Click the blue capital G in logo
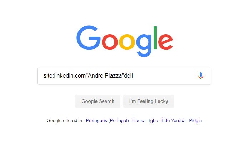This screenshot has width=250, height=157. pyautogui.click(x=89, y=38)
